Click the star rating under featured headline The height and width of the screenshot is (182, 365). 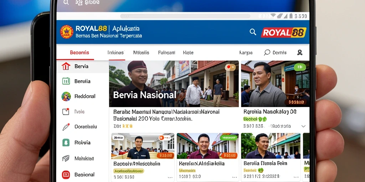click(x=128, y=126)
